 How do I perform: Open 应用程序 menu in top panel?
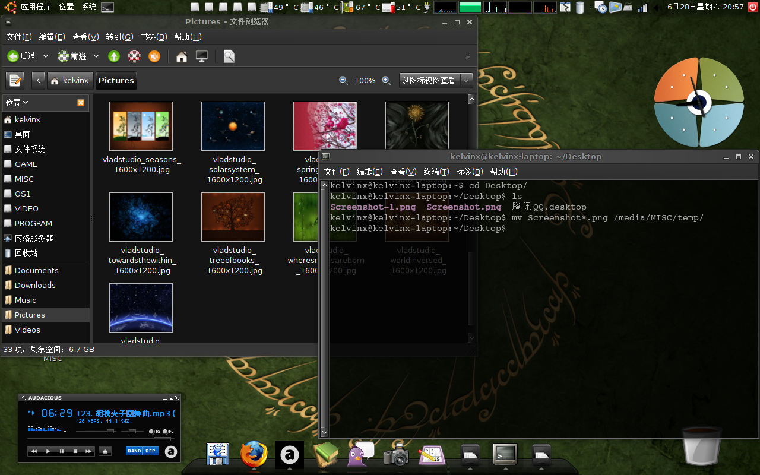[x=36, y=7]
